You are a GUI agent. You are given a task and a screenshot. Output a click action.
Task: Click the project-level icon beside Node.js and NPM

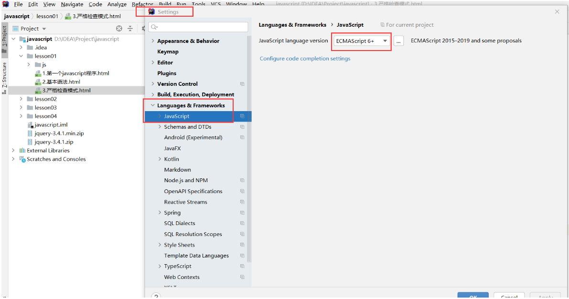coord(242,180)
